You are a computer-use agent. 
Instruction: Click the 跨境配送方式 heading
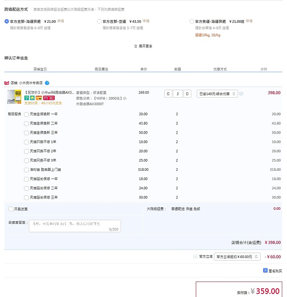(x=16, y=9)
